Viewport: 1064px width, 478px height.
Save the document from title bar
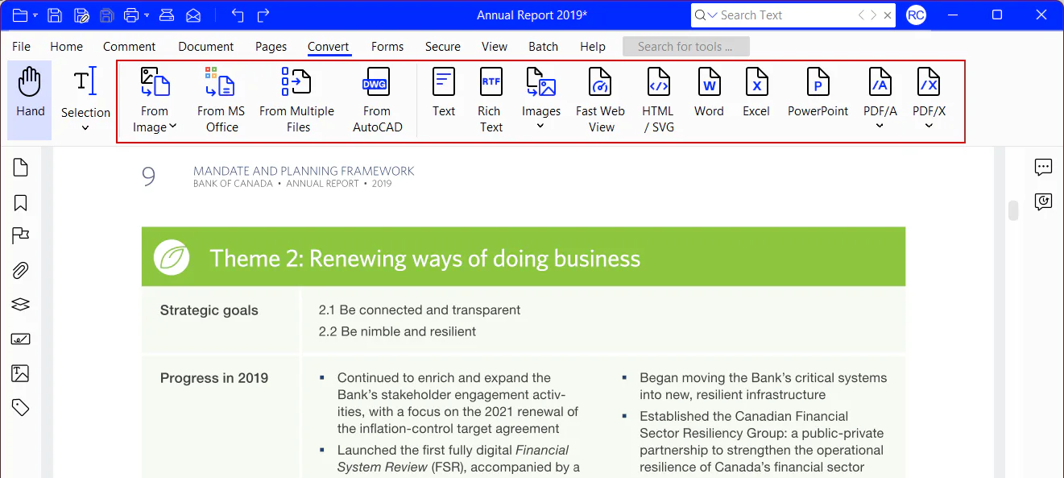55,15
